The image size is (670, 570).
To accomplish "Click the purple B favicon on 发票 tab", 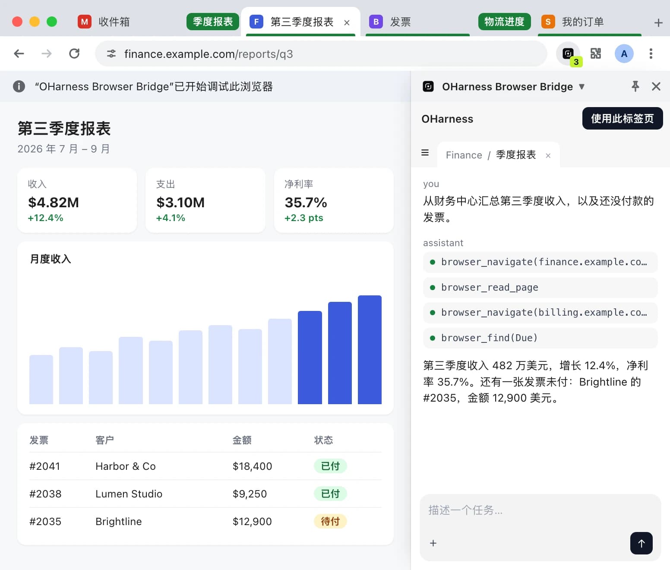I will point(376,22).
